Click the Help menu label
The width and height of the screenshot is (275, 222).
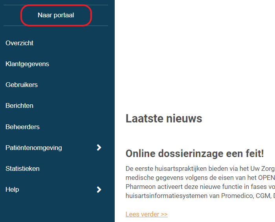12,189
